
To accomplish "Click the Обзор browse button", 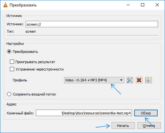I will (146, 113).
